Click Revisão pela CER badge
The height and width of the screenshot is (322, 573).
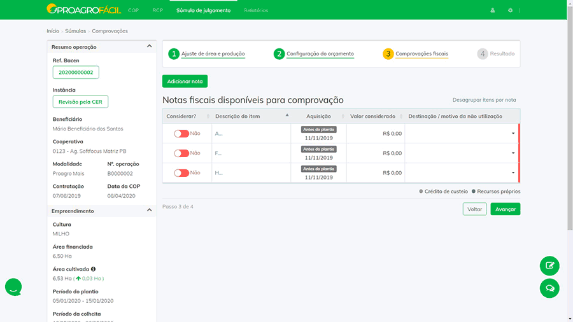(80, 102)
